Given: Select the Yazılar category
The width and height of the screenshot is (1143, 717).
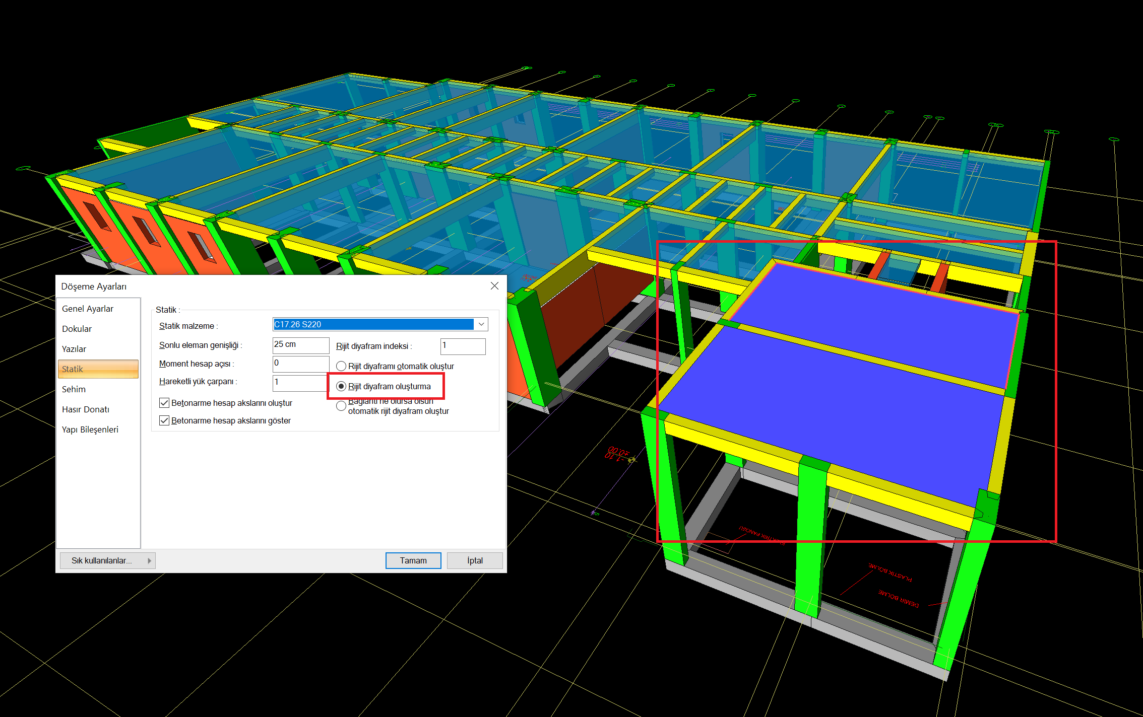Looking at the screenshot, I should click(x=74, y=349).
